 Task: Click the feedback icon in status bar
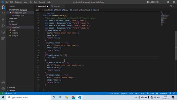click(x=170, y=93)
